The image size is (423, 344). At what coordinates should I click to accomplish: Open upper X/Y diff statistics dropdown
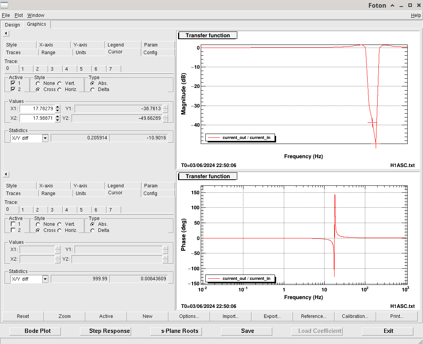tap(45, 138)
